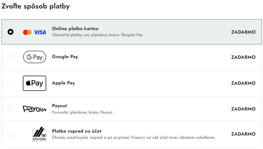Click the Mastercard logo icon
263x149 pixels.
click(27, 32)
